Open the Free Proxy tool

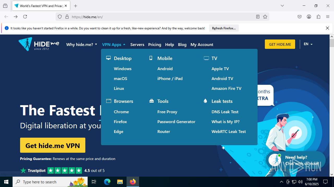pos(167,112)
